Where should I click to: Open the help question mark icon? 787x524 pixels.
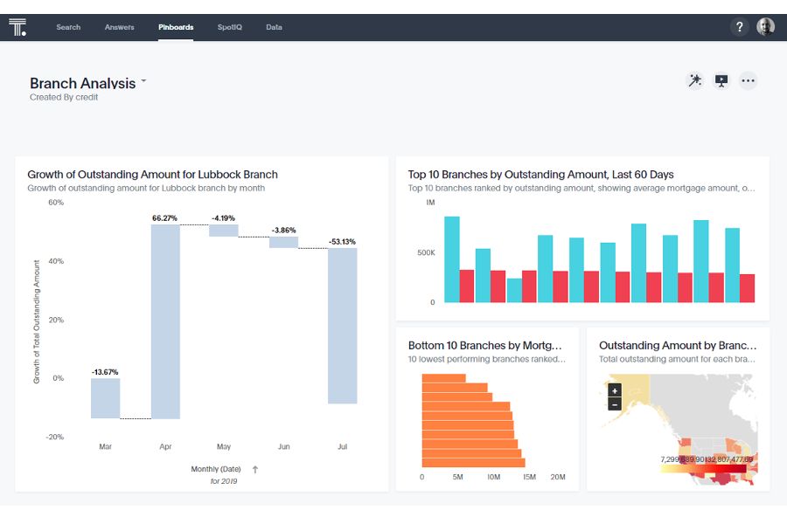(739, 27)
